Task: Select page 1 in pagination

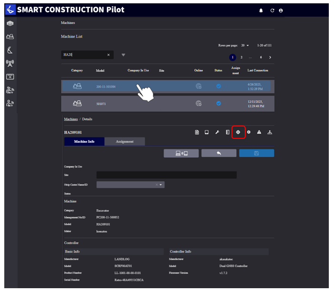Action: tap(232, 57)
